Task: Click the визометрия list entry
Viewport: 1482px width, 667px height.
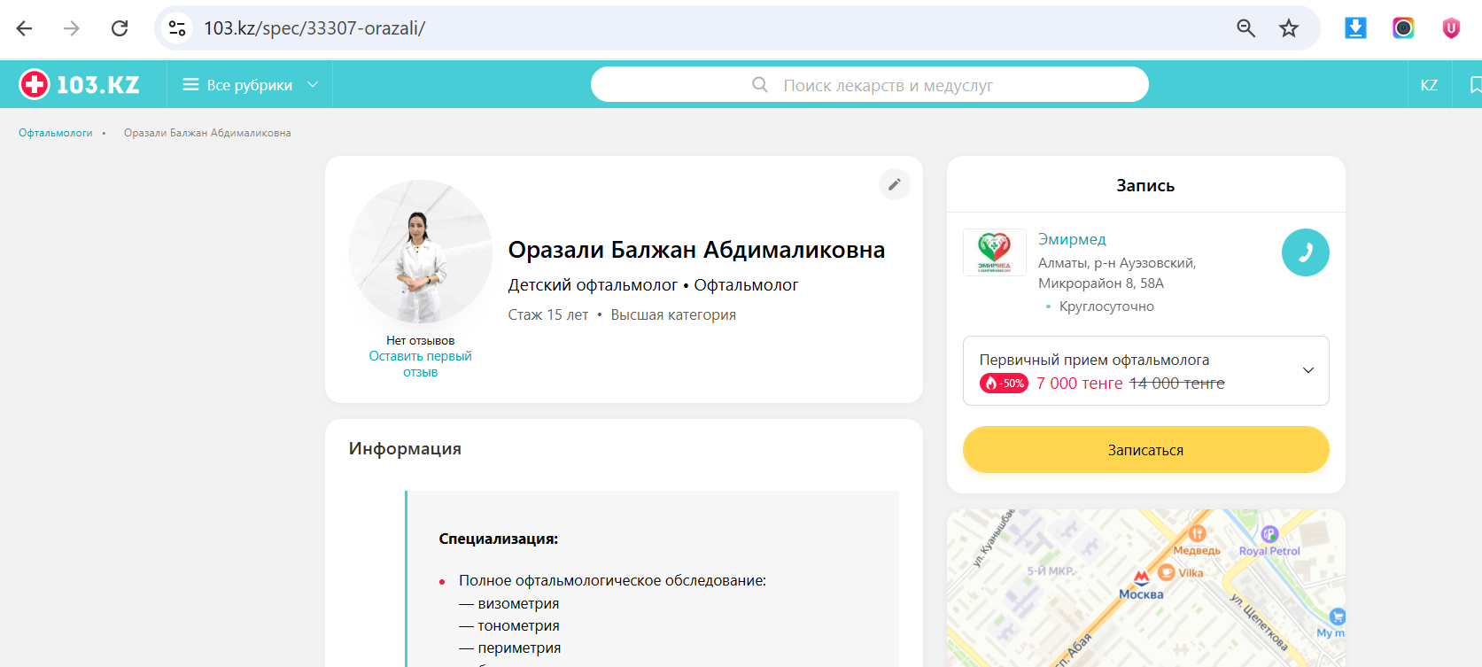Action: (x=509, y=604)
